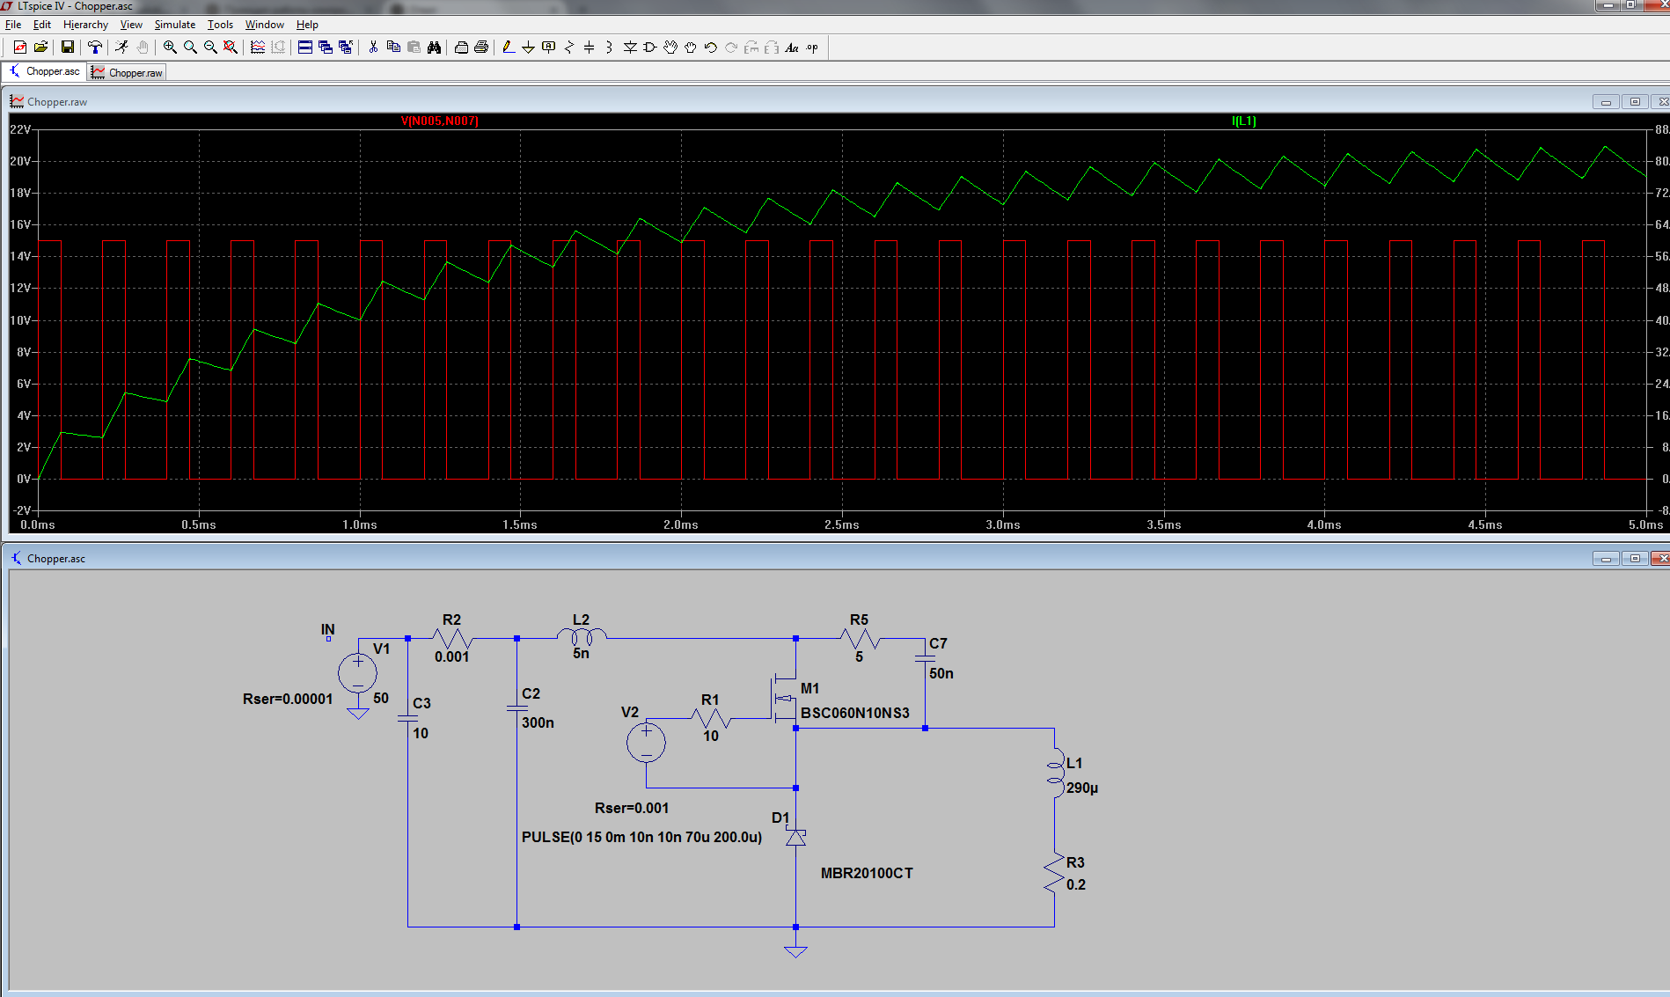This screenshot has width=1670, height=997.
Task: Click the MOSFET M1 in the schematic
Action: point(785,700)
